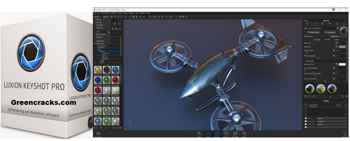Click the material Name input field

coord(322,28)
